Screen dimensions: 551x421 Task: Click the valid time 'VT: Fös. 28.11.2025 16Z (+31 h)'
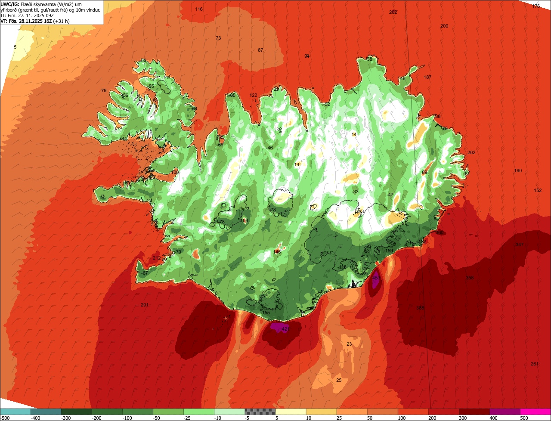pyautogui.click(x=35, y=21)
